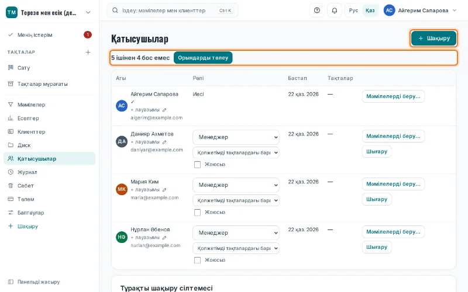Click email aigerim@example.com
The image size is (468, 292).
pyautogui.click(x=156, y=118)
